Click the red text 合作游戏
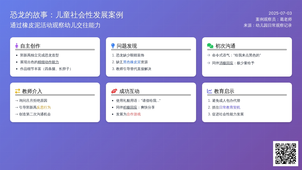This screenshot has height=170, width=302. pyautogui.click(x=134, y=114)
